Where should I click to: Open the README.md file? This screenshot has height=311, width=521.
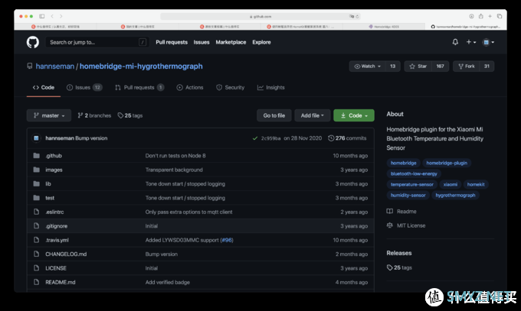coord(61,282)
